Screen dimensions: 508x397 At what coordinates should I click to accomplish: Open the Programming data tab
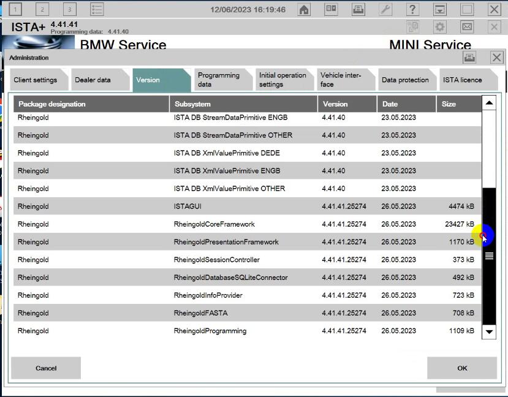coord(223,80)
